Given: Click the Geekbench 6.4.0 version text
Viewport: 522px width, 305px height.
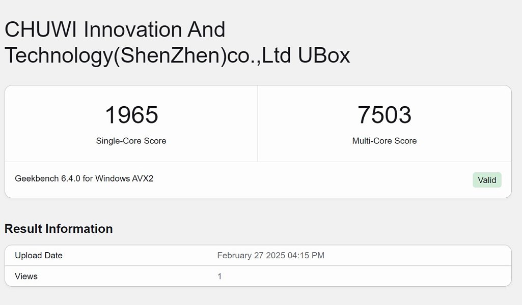Looking at the screenshot, I should [x=47, y=179].
